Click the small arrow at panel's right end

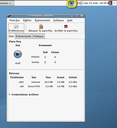click(x=115, y=3)
